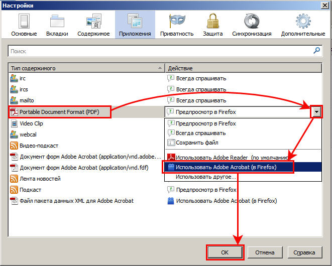The image size is (332, 266).
Task: Open the Синхронизация settings panel
Action: (252, 25)
